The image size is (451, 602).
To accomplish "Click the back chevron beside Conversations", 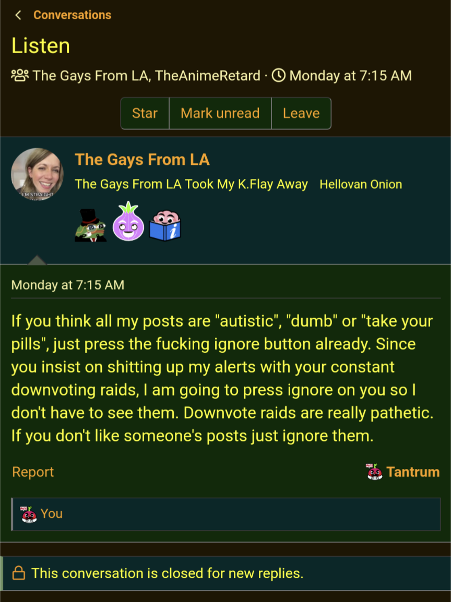I will (18, 15).
